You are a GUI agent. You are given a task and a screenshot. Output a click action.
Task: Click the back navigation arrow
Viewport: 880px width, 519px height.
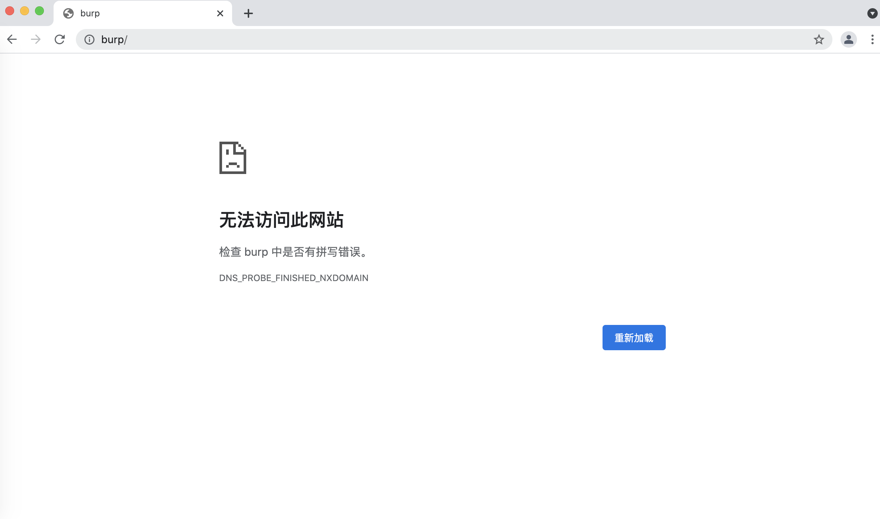[12, 39]
